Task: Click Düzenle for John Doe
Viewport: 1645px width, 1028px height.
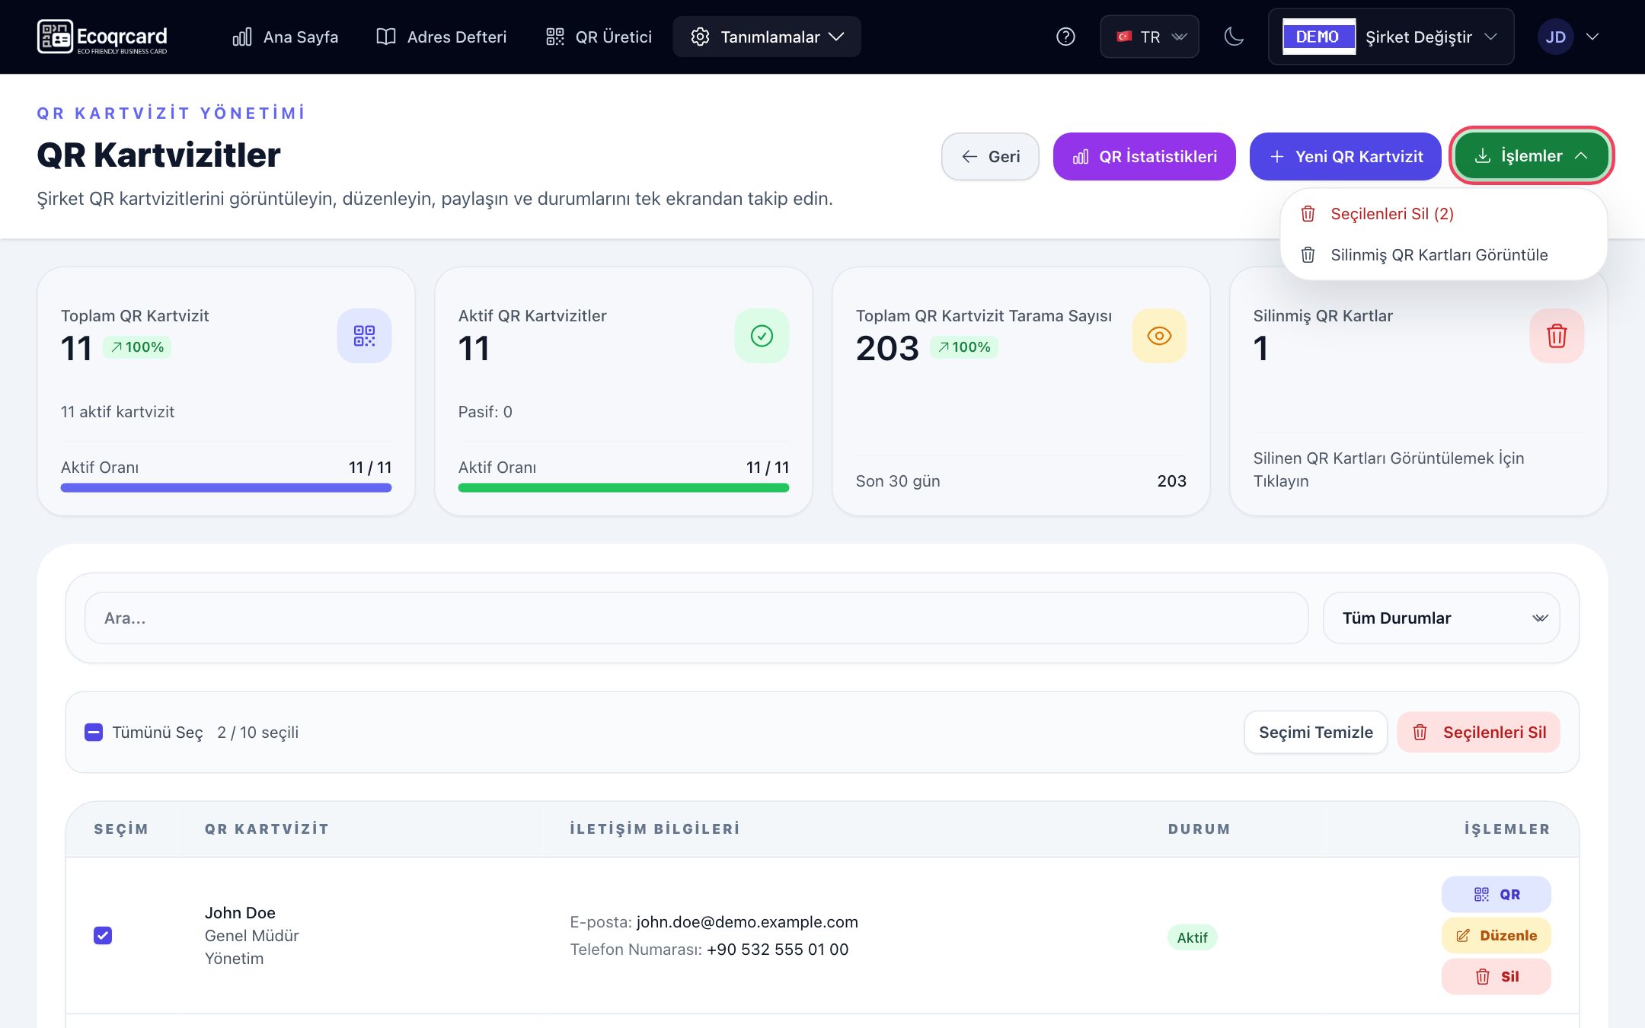Action: point(1496,936)
